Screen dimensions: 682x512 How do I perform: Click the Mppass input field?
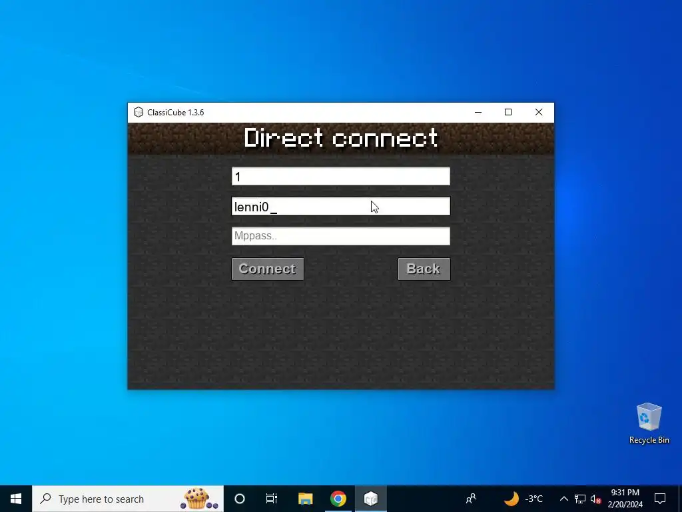tap(340, 236)
